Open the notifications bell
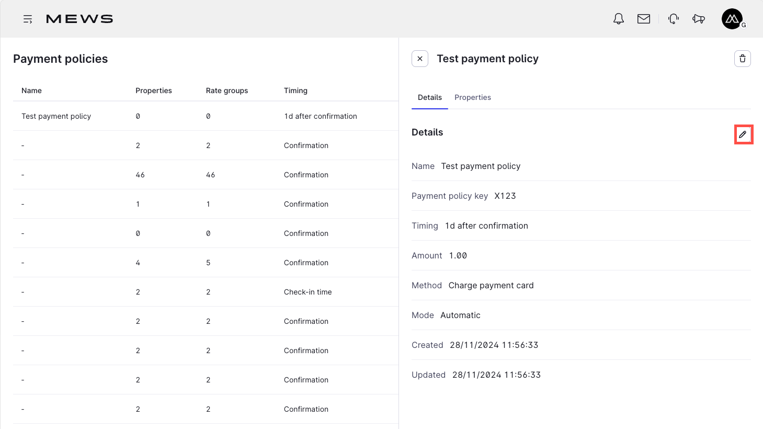This screenshot has height=429, width=763. [619, 19]
